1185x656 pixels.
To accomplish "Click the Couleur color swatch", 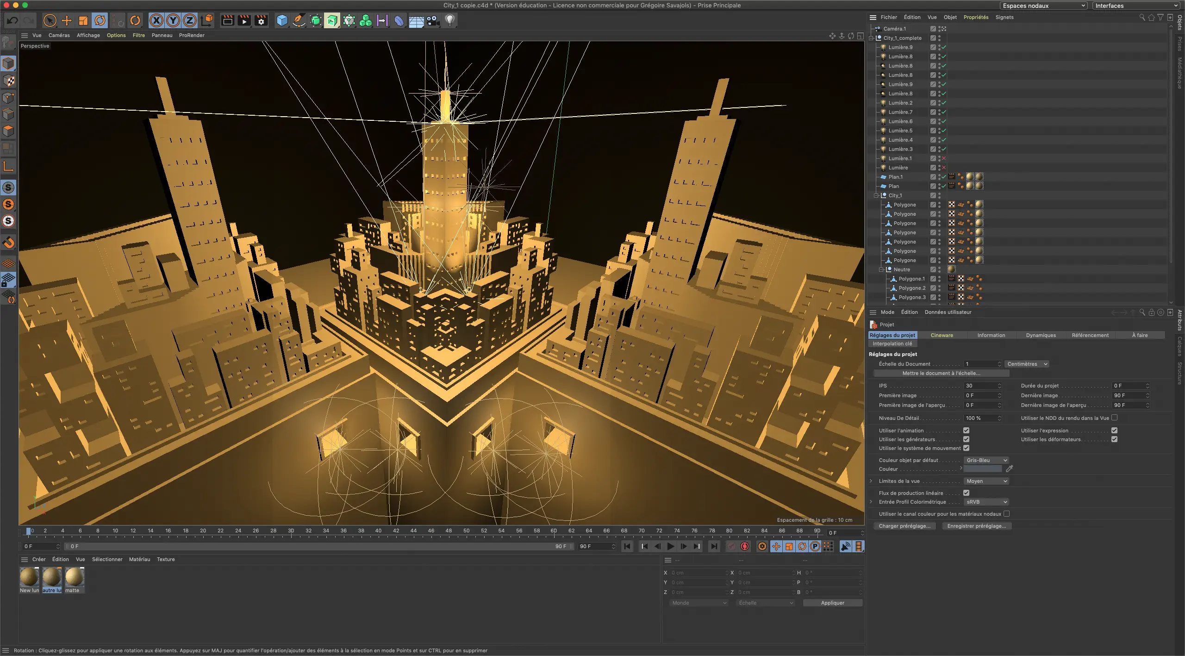I will click(982, 469).
